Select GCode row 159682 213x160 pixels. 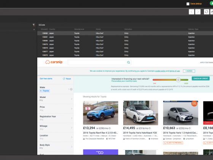click(x=125, y=33)
